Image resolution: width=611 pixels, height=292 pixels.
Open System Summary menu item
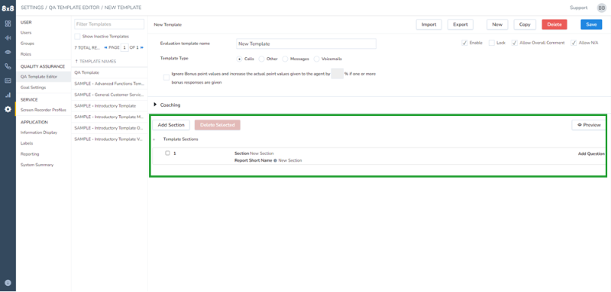(37, 165)
